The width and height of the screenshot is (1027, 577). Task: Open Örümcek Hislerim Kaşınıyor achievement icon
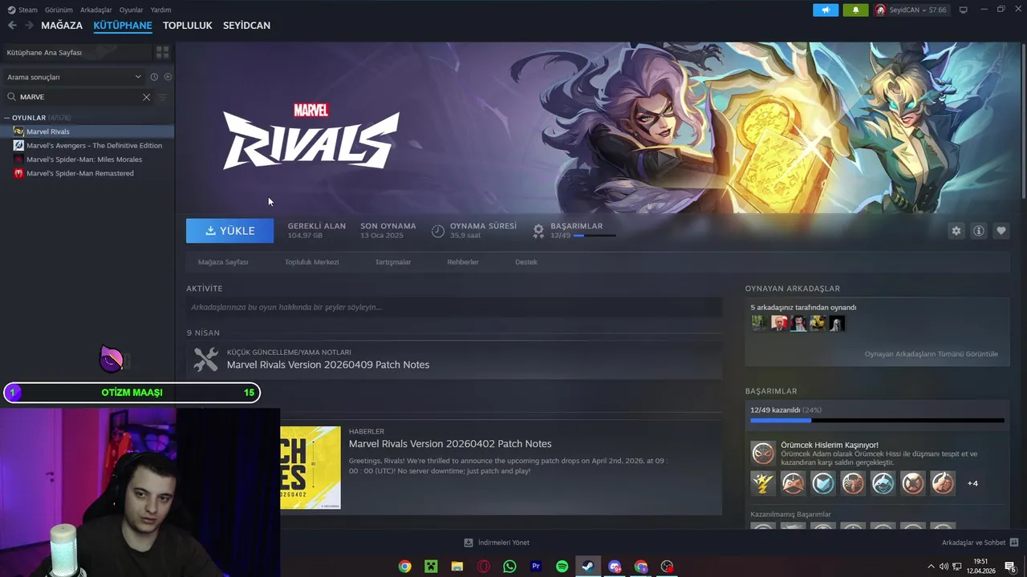[x=763, y=453]
